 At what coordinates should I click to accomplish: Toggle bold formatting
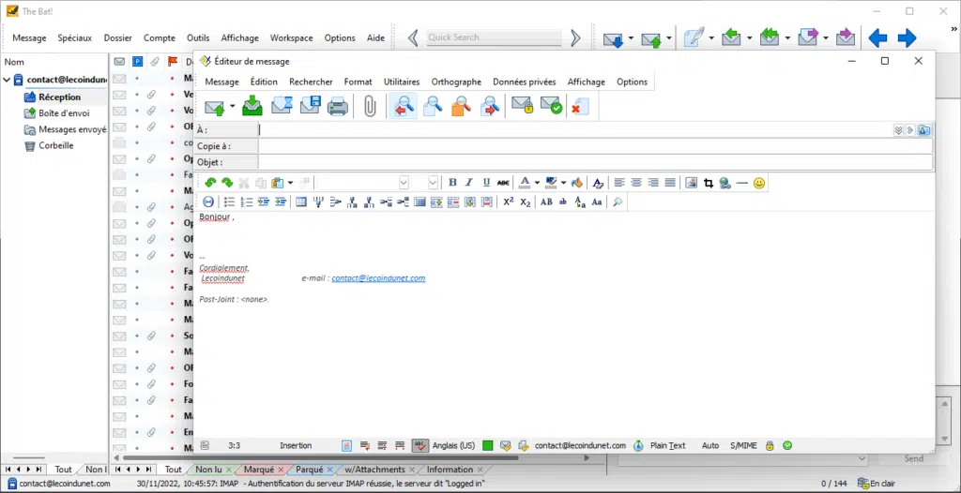(x=452, y=183)
